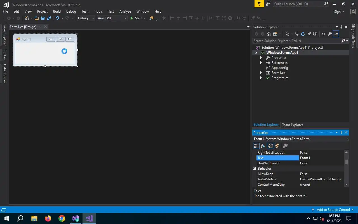Pin the Solution Explorer panel
Screen dimensions: 358x224
[x=341, y=27]
